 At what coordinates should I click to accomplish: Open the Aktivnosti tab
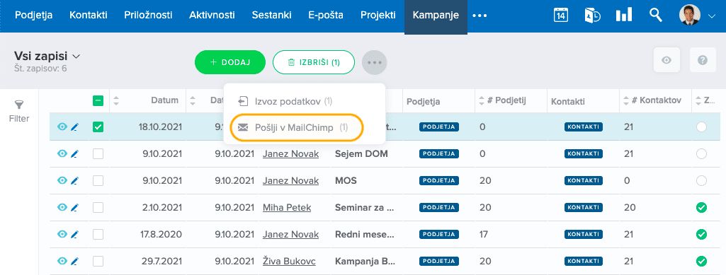click(212, 16)
